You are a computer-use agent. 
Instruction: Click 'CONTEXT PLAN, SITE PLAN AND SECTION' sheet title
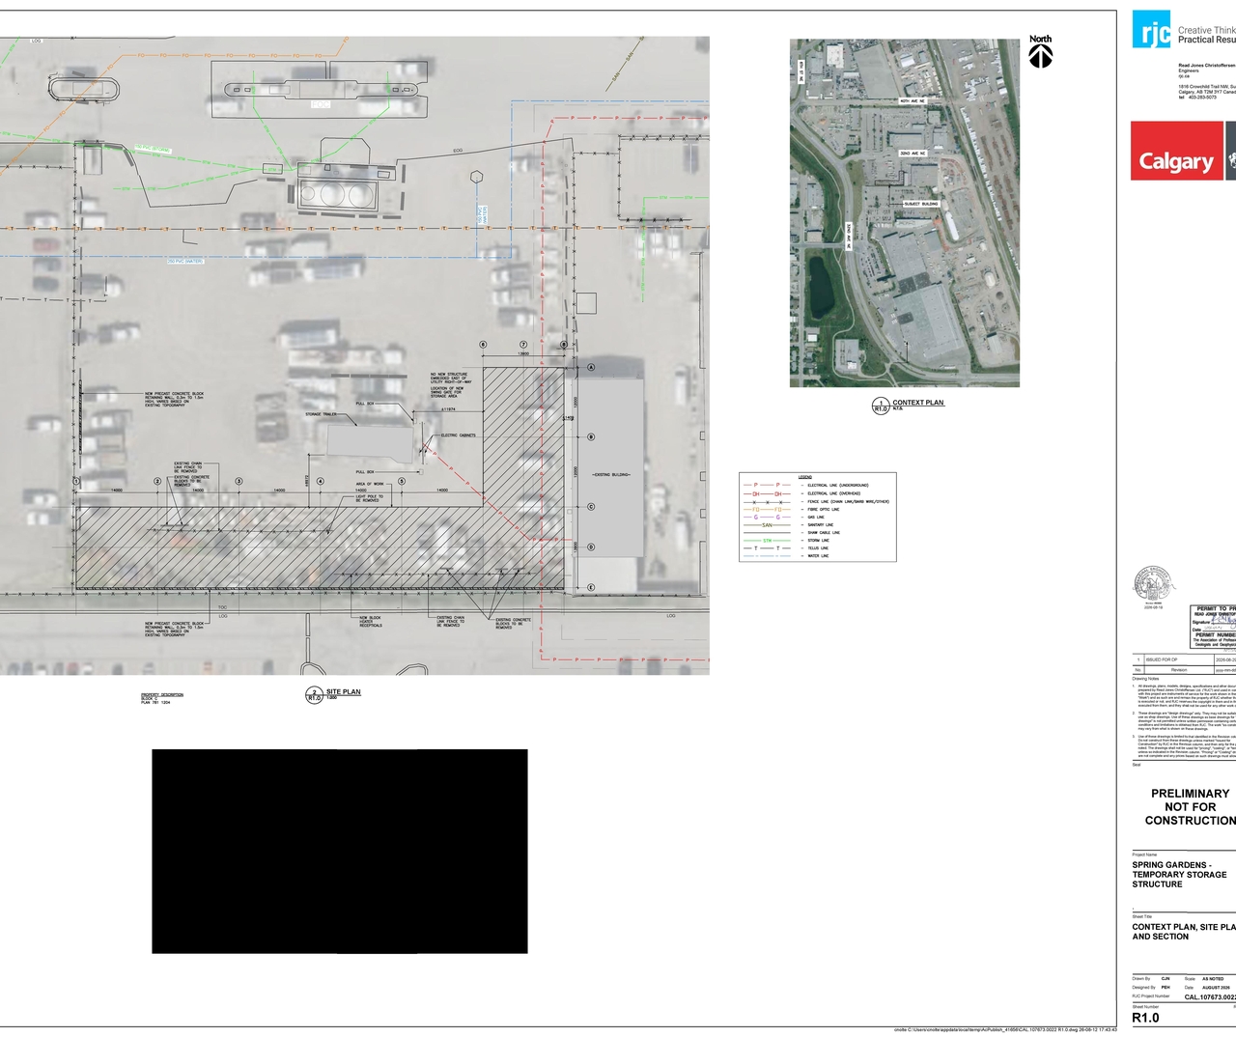pos(1184,932)
